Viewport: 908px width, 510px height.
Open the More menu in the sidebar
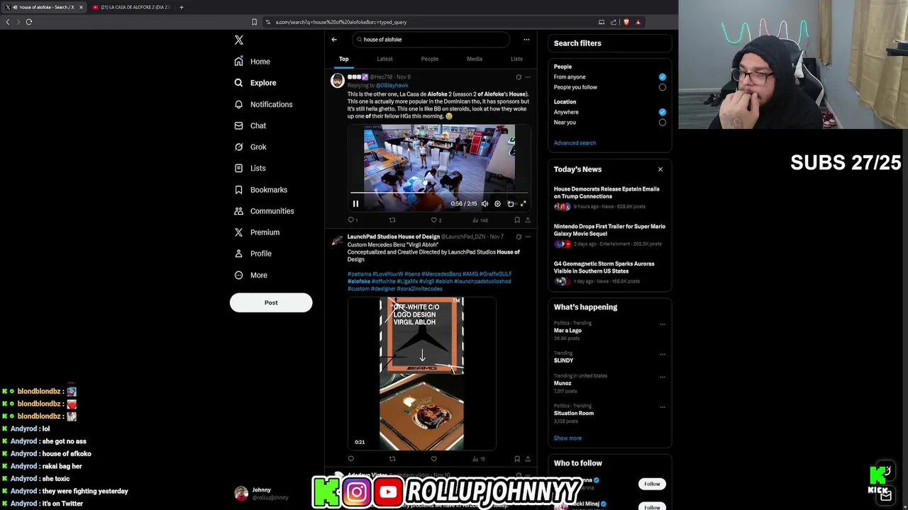click(250, 275)
